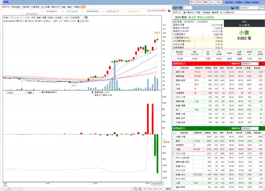Open help question mark for 區間周轉率
The height and width of the screenshot is (191, 265).
pos(194,47)
